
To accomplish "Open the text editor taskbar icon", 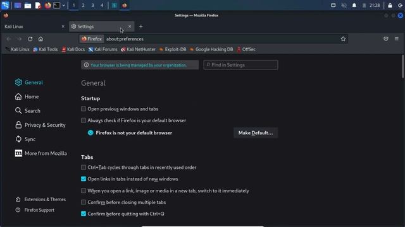I will point(38,5).
